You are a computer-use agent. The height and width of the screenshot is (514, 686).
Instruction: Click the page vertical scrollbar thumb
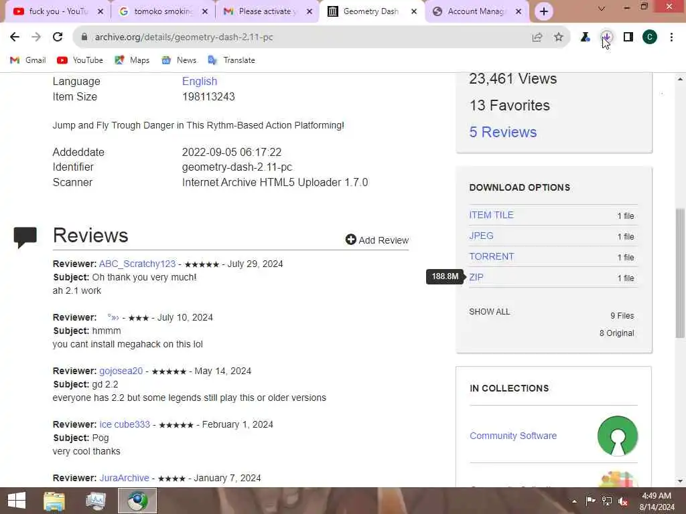(x=679, y=273)
